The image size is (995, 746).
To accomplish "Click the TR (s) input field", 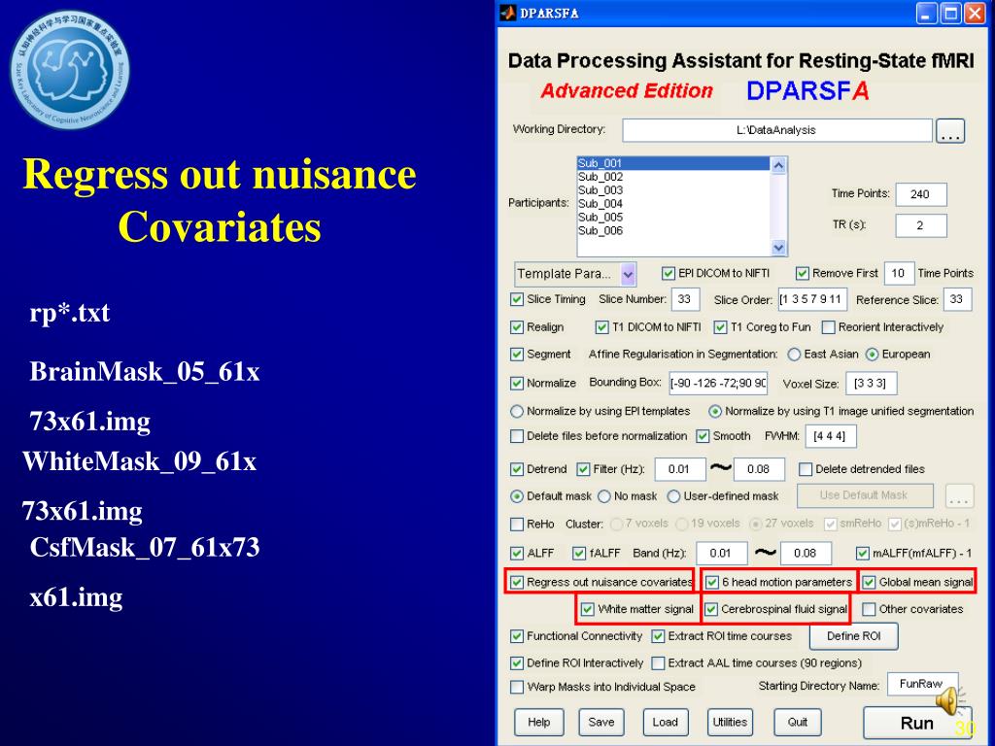I will pos(921,225).
